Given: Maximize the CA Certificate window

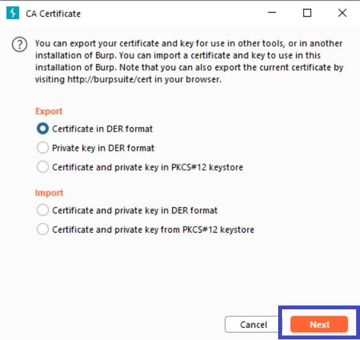Looking at the screenshot, I should [307, 13].
